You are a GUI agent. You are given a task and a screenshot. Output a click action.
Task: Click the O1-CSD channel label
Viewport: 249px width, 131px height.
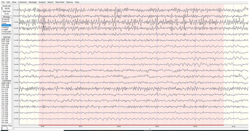point(16,58)
